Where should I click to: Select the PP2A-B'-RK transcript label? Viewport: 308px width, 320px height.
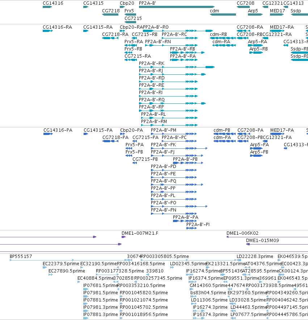(x=152, y=63)
